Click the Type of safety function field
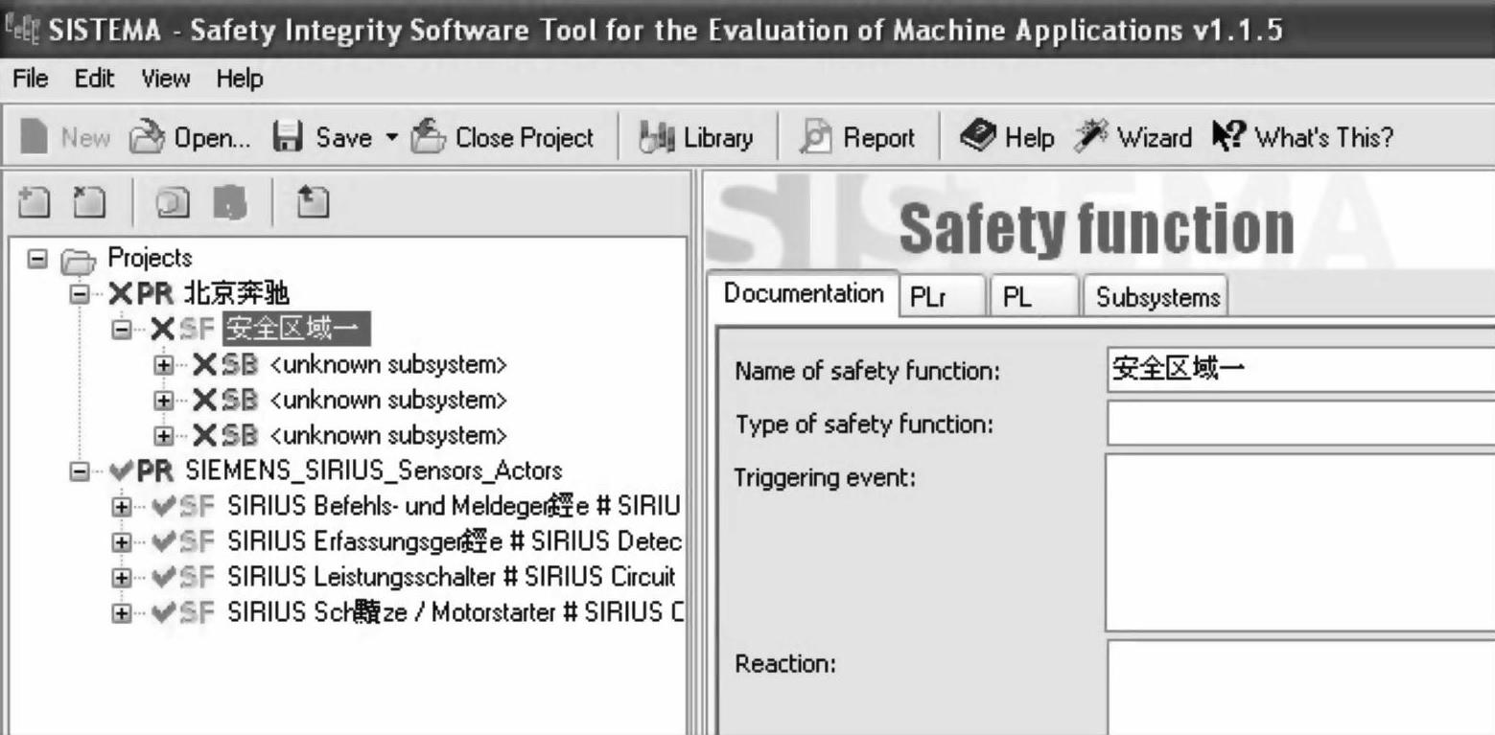The height and width of the screenshot is (735, 1495). (1300, 424)
